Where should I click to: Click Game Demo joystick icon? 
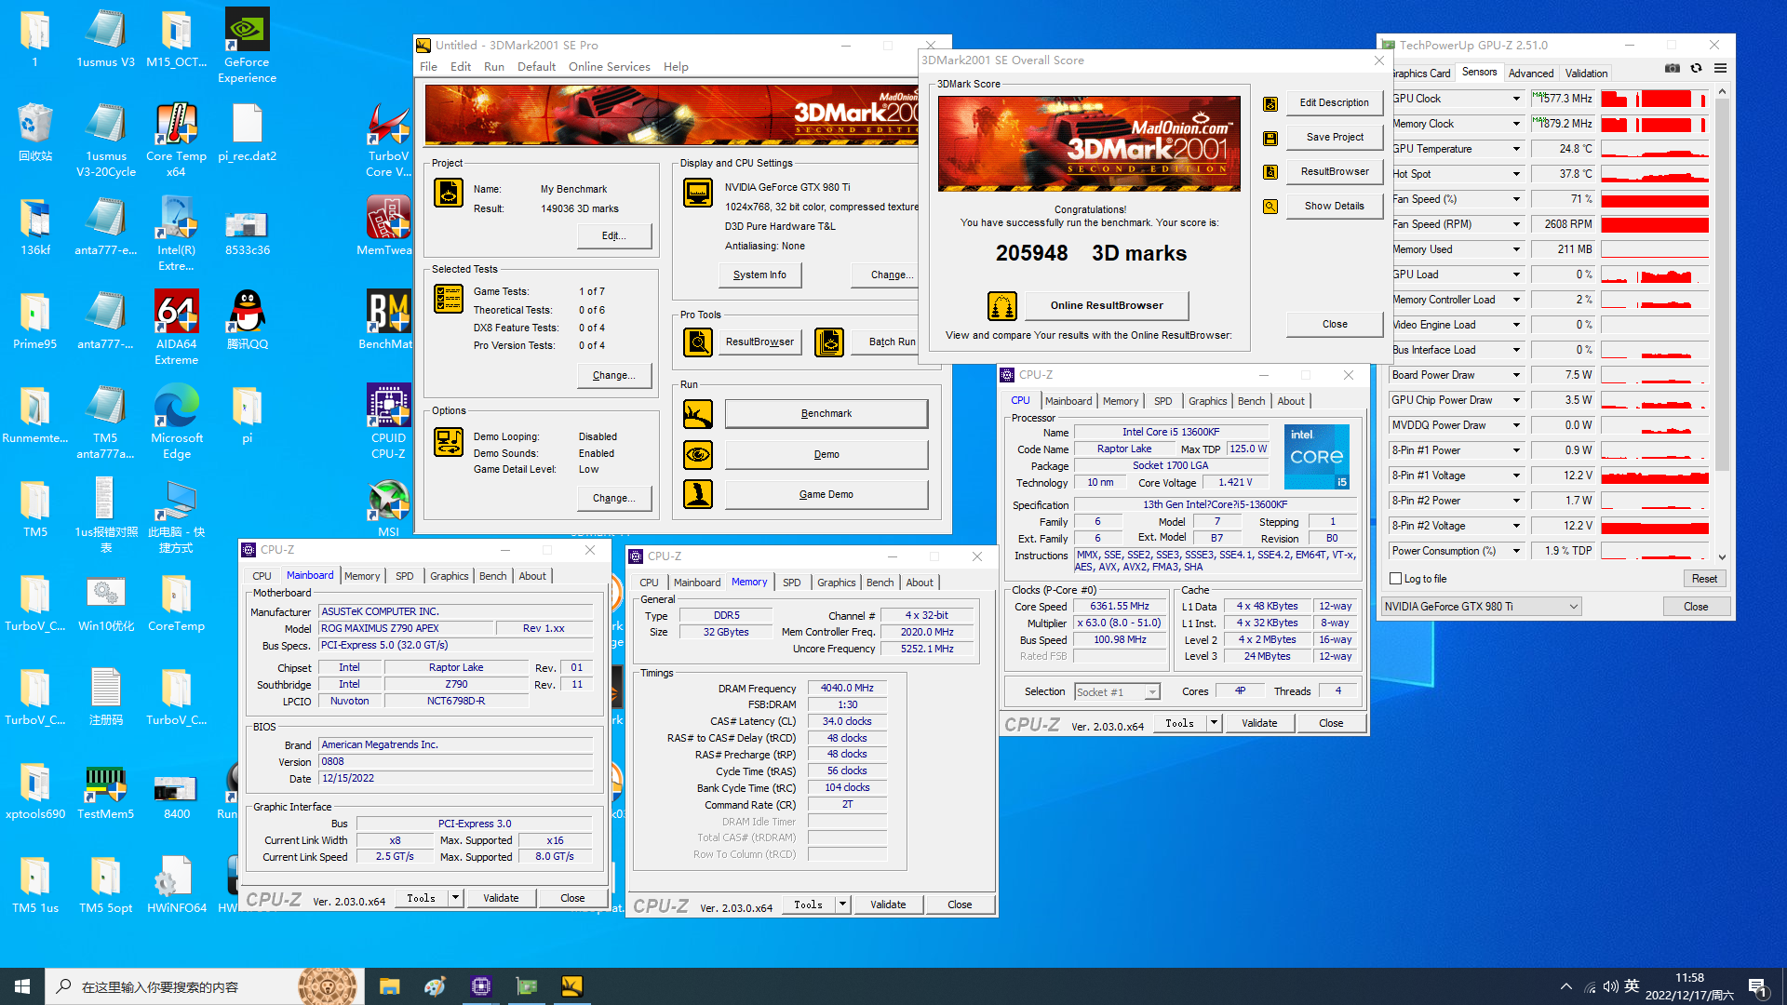tap(698, 494)
